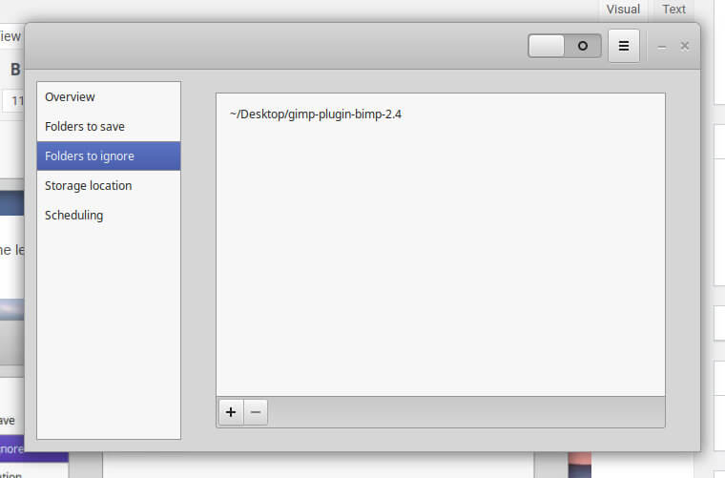Minimize the backup settings window

coord(662,46)
